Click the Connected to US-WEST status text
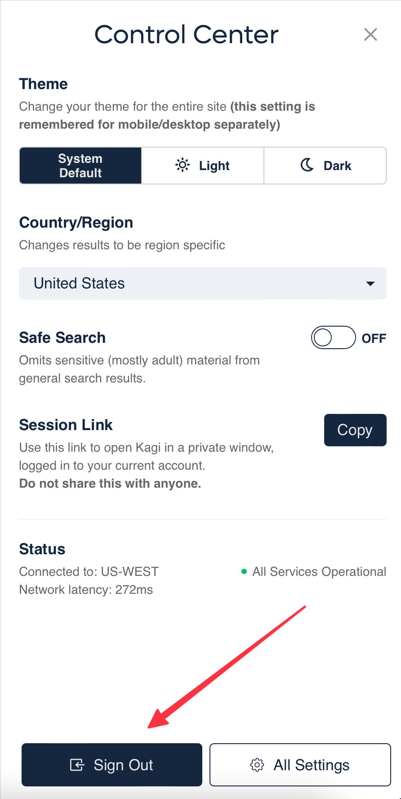 (89, 571)
